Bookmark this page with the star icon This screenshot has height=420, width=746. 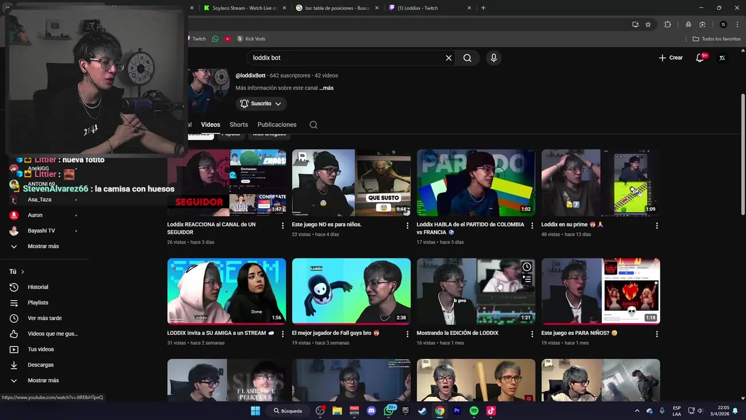pos(648,24)
